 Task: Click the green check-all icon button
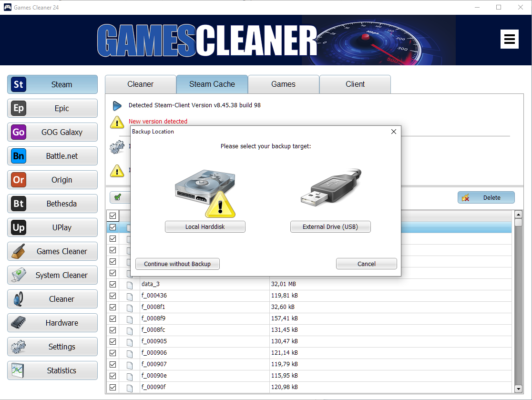click(118, 197)
